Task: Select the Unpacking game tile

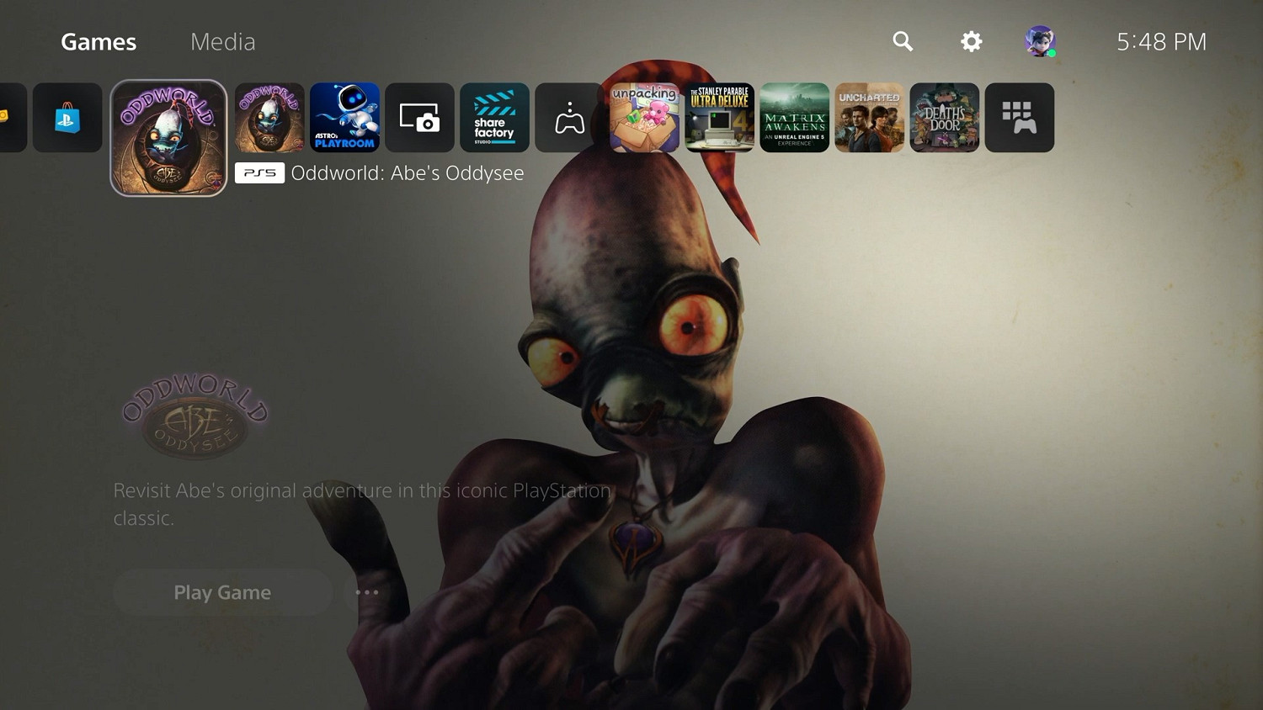Action: (644, 118)
